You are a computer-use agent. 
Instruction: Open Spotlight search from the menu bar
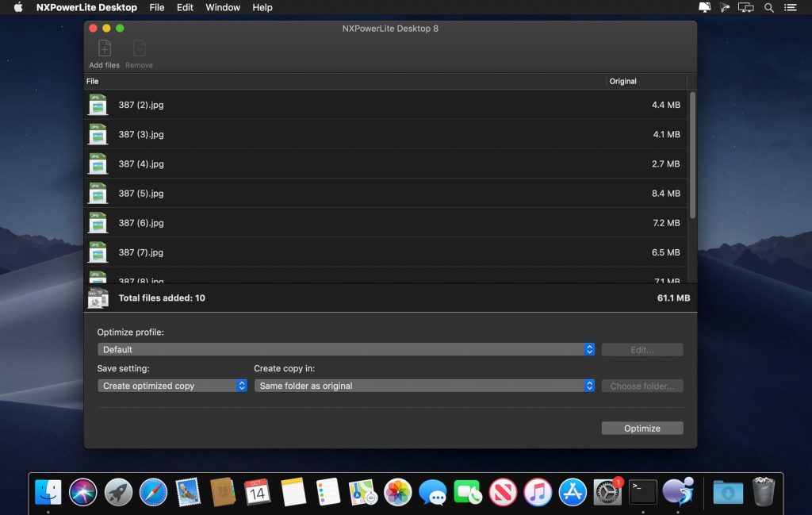pos(768,7)
